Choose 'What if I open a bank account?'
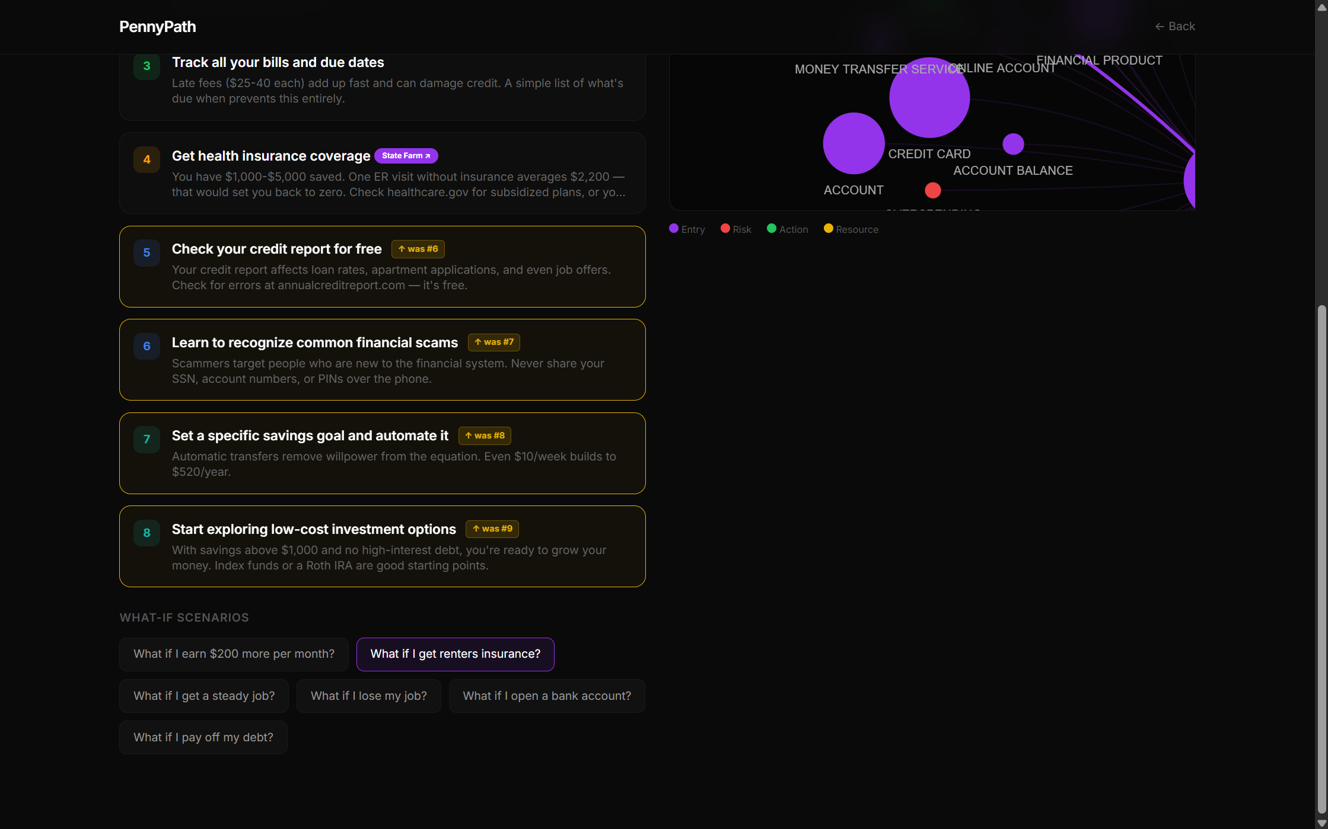1328x829 pixels. tap(546, 696)
